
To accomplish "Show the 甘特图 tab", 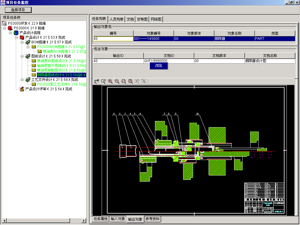I will 142,19.
